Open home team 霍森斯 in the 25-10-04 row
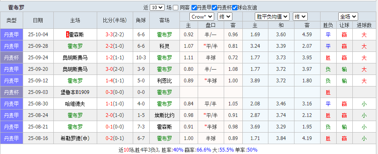 [x=77, y=35]
